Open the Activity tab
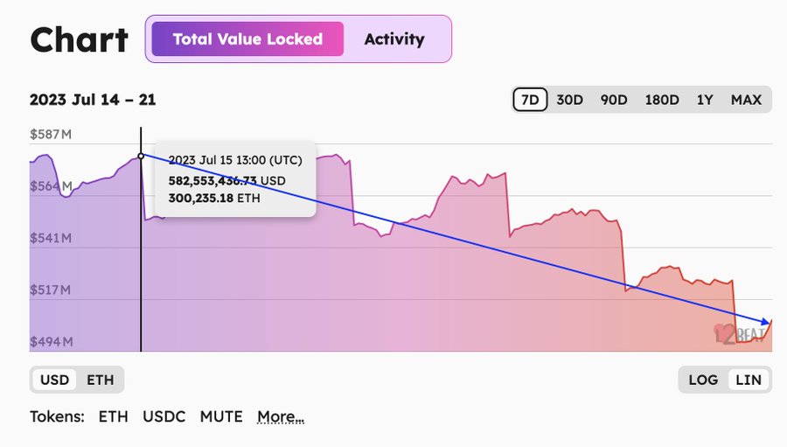 click(x=394, y=39)
